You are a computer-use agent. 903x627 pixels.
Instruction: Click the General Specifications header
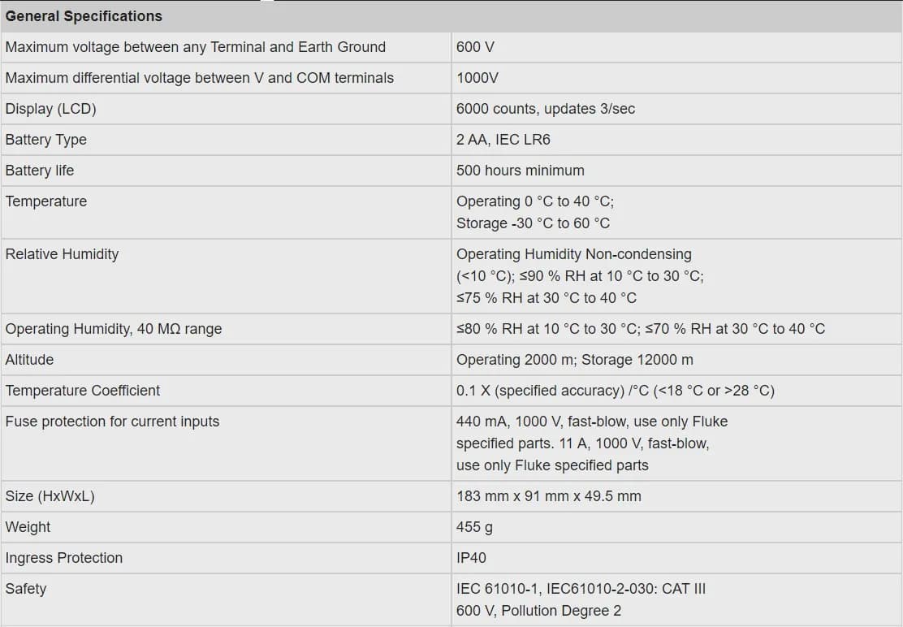84,16
